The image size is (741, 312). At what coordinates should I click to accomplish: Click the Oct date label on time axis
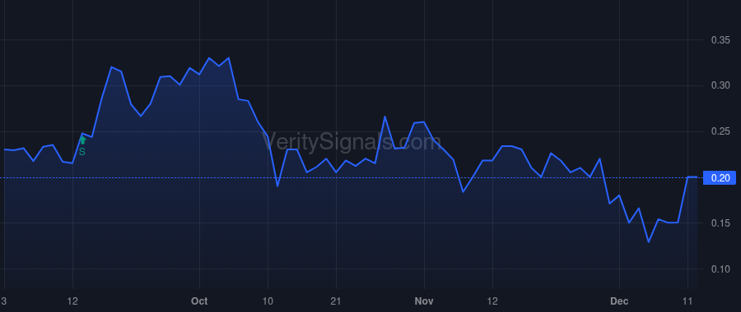199,301
